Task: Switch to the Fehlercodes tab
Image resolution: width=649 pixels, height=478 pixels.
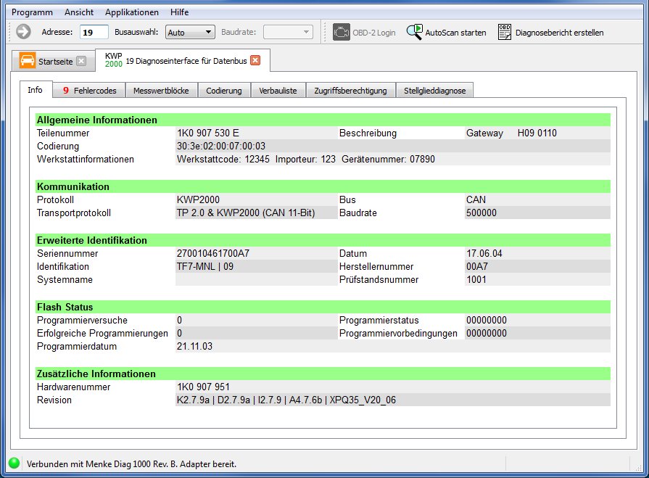Action: point(89,91)
